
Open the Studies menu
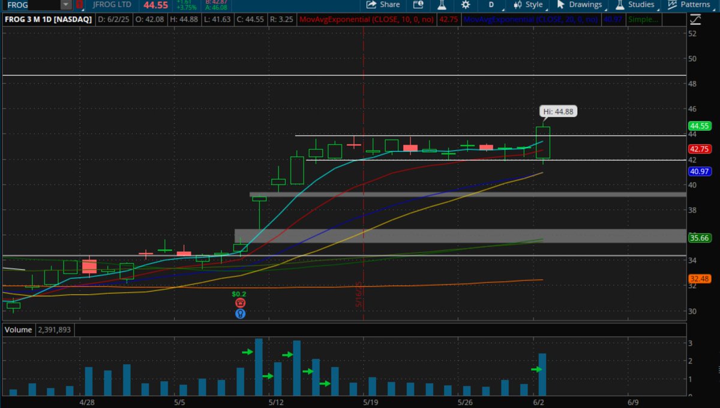(x=635, y=5)
